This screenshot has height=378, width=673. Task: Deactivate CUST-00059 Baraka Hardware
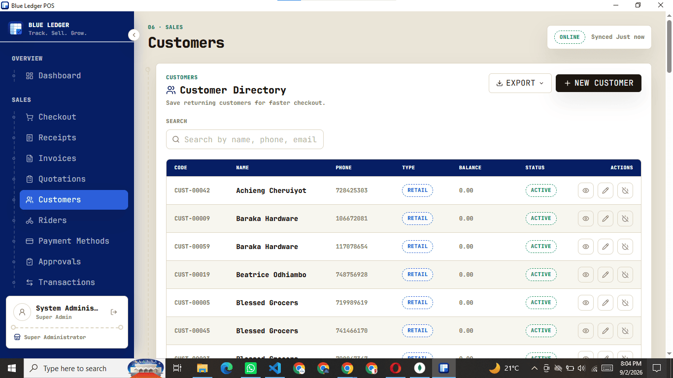625,247
